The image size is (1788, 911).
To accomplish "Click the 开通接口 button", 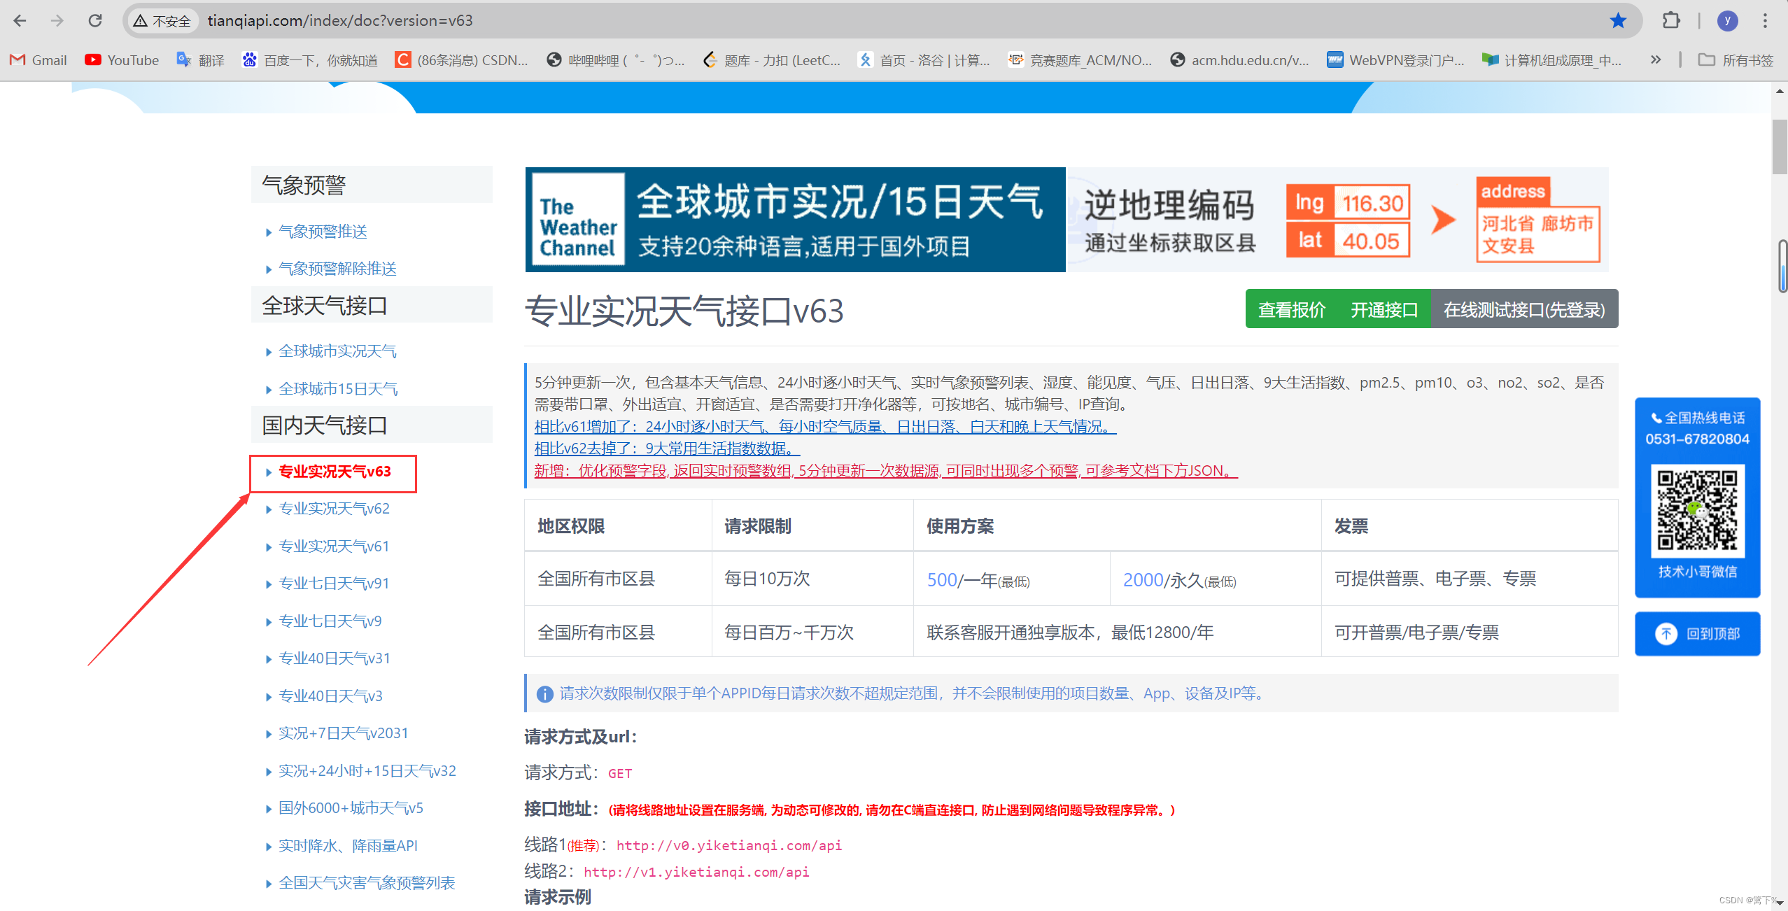I will (1384, 309).
